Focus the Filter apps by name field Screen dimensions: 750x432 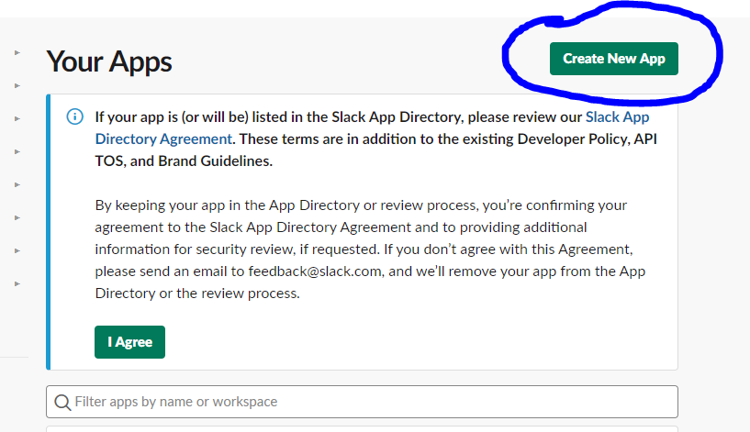[362, 402]
